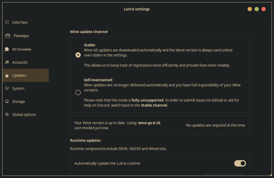
Task: Click the Accounts people icon
Action: 7,62
